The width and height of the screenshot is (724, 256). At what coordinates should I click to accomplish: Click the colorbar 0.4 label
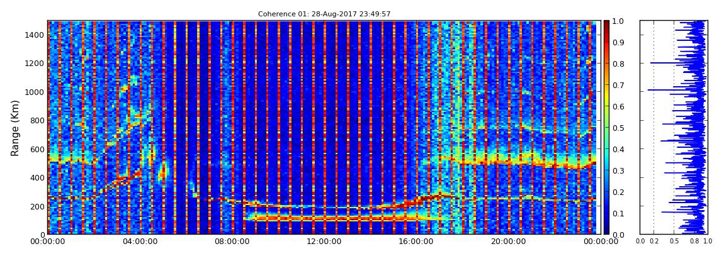pyautogui.click(x=619, y=150)
